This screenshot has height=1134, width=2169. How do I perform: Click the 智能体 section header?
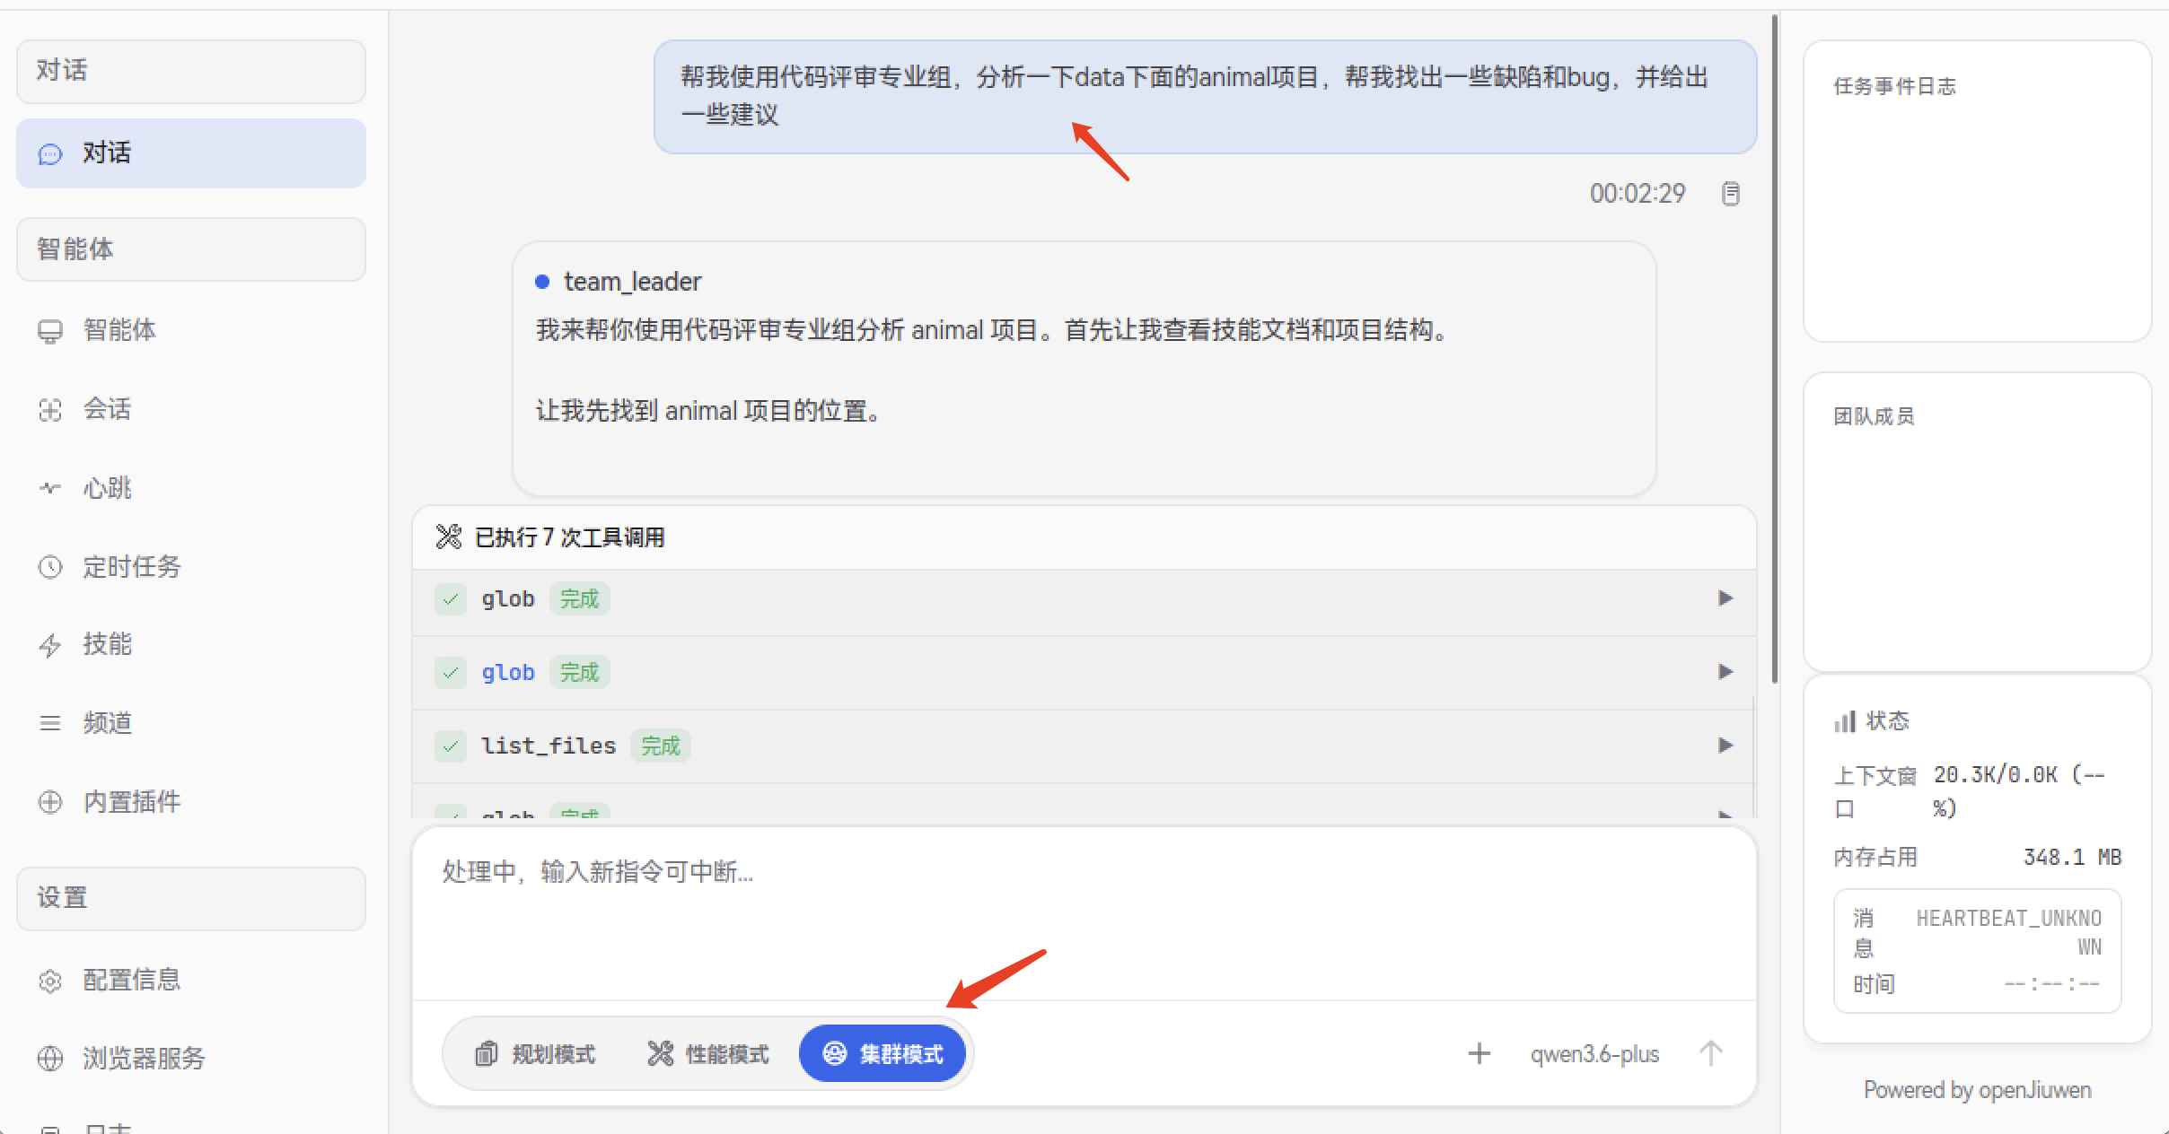tap(191, 249)
